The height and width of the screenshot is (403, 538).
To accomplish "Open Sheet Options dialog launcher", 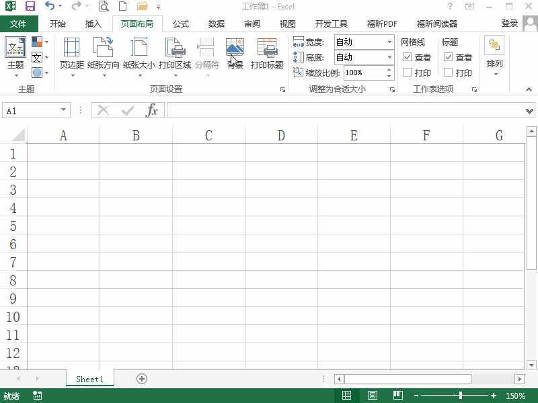I will click(474, 90).
